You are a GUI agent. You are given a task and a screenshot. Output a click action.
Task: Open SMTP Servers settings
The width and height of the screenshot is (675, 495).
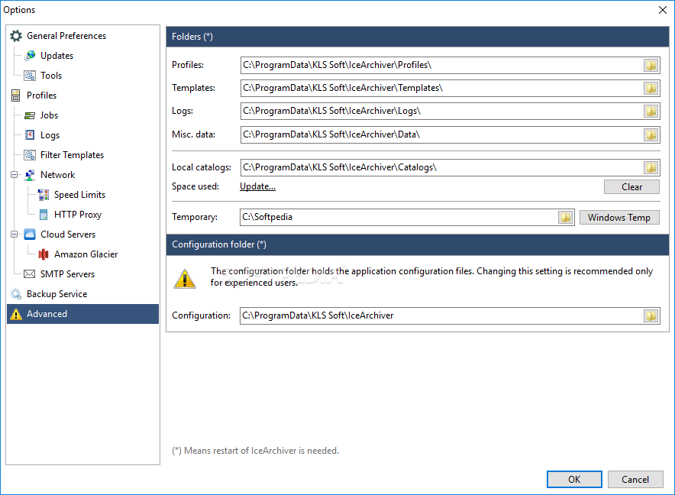68,274
